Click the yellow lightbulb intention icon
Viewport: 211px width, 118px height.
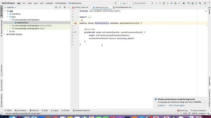pyautogui.click(x=82, y=20)
